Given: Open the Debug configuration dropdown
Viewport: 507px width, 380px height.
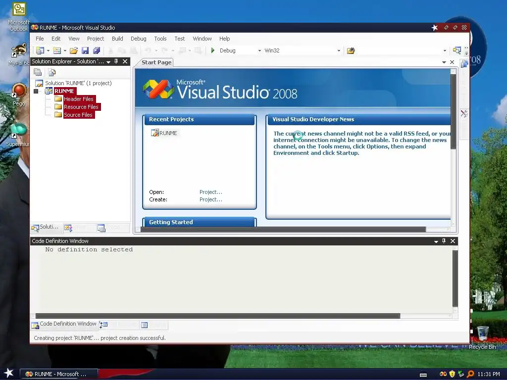Looking at the screenshot, I should pos(259,51).
